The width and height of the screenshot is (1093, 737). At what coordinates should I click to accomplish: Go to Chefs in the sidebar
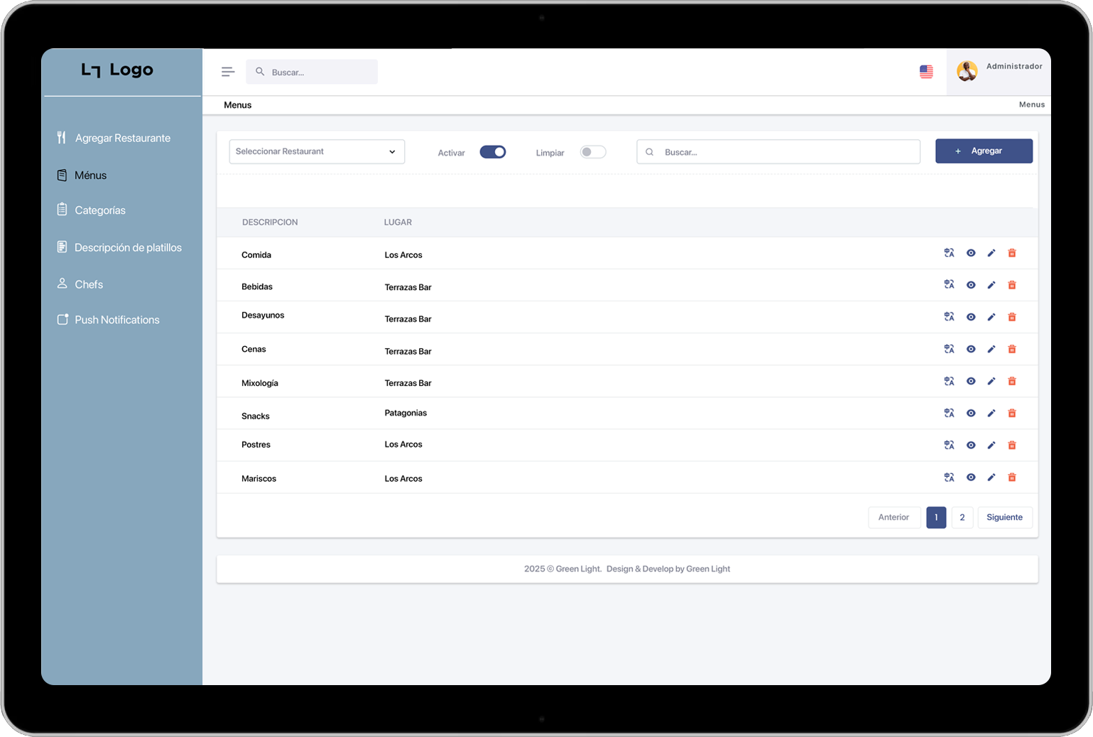click(x=89, y=284)
